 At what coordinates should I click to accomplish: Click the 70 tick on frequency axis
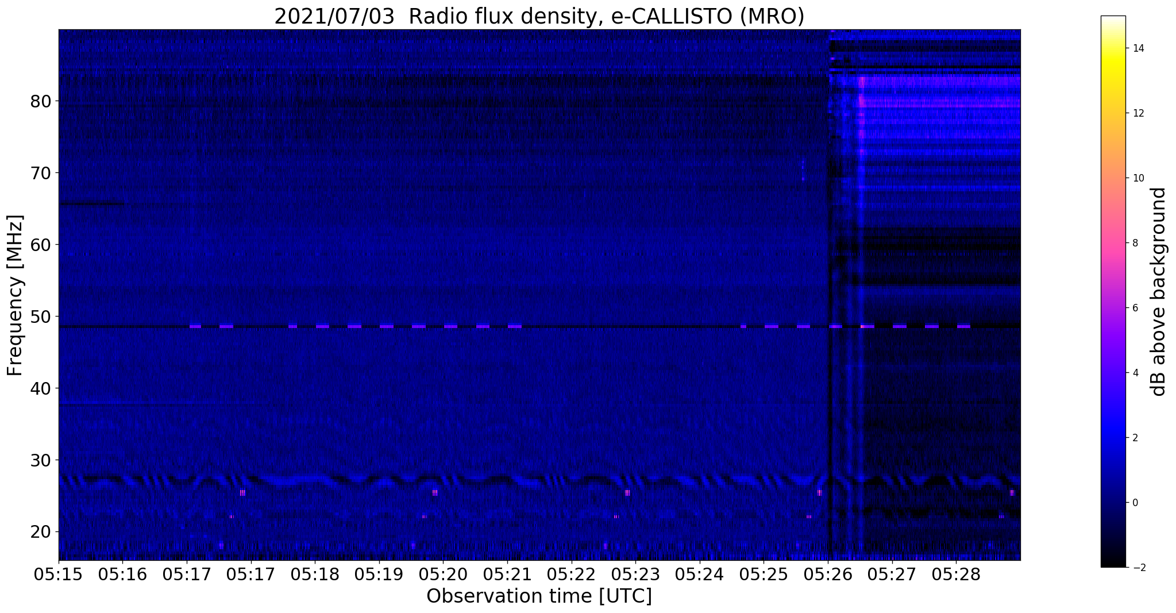[41, 173]
